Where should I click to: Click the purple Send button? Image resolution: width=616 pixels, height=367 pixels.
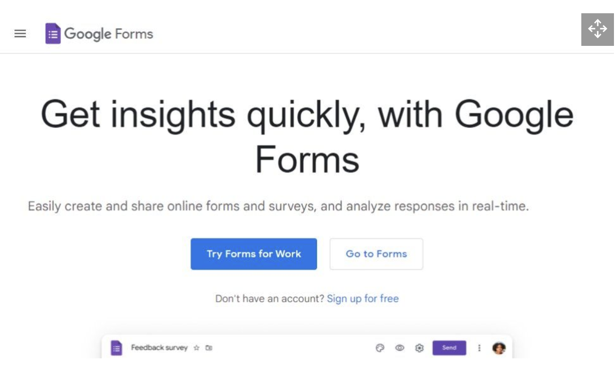(449, 348)
